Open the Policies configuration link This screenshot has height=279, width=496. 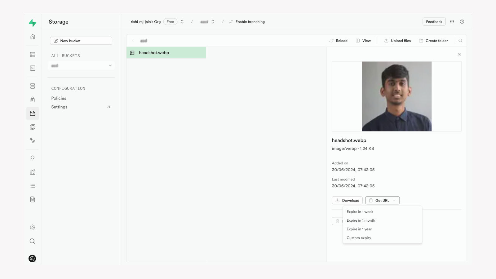click(59, 98)
